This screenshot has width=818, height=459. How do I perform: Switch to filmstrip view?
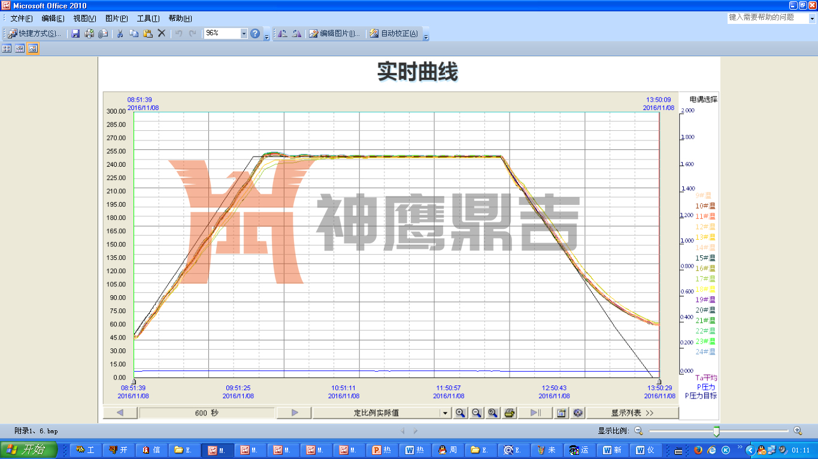[20, 48]
